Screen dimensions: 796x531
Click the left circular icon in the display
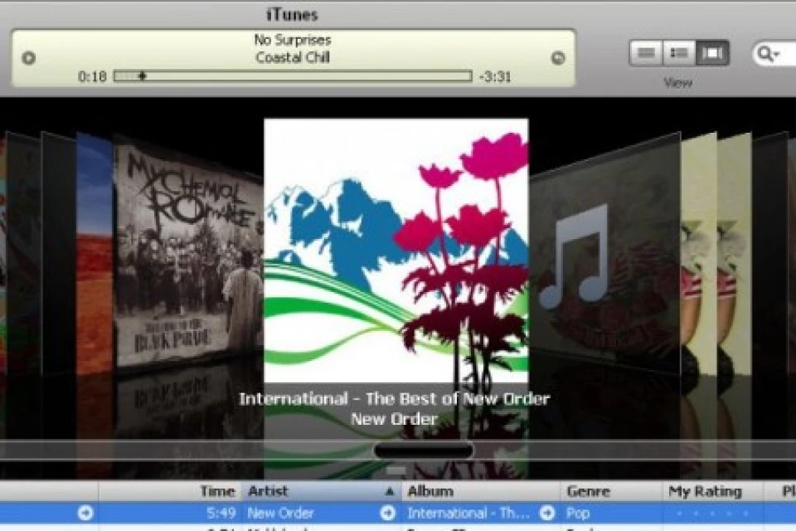click(x=29, y=58)
